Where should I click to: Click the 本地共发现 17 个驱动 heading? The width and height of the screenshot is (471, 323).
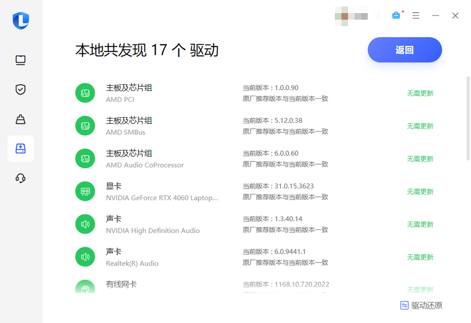(x=147, y=50)
